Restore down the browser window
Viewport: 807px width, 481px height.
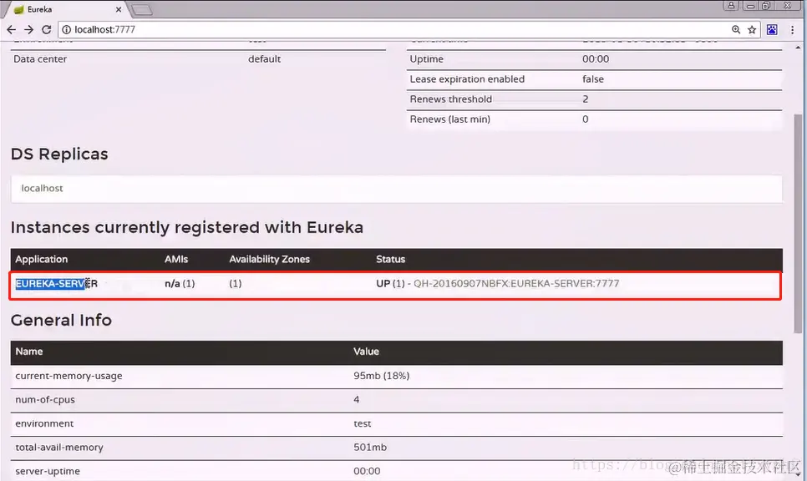[x=766, y=6]
